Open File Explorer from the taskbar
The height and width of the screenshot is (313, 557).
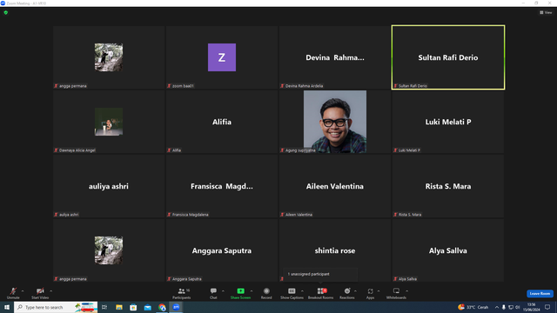click(x=119, y=307)
